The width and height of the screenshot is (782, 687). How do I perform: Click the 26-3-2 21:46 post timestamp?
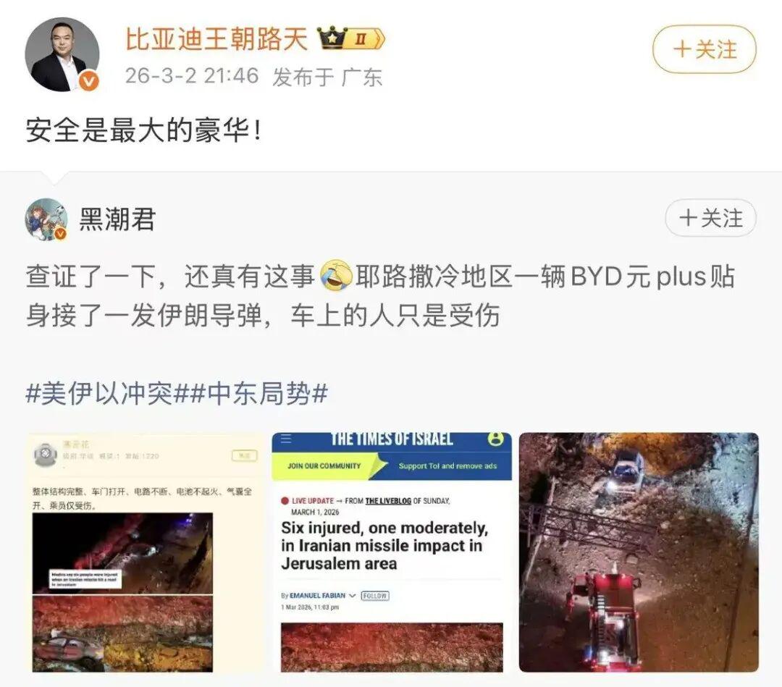click(192, 76)
